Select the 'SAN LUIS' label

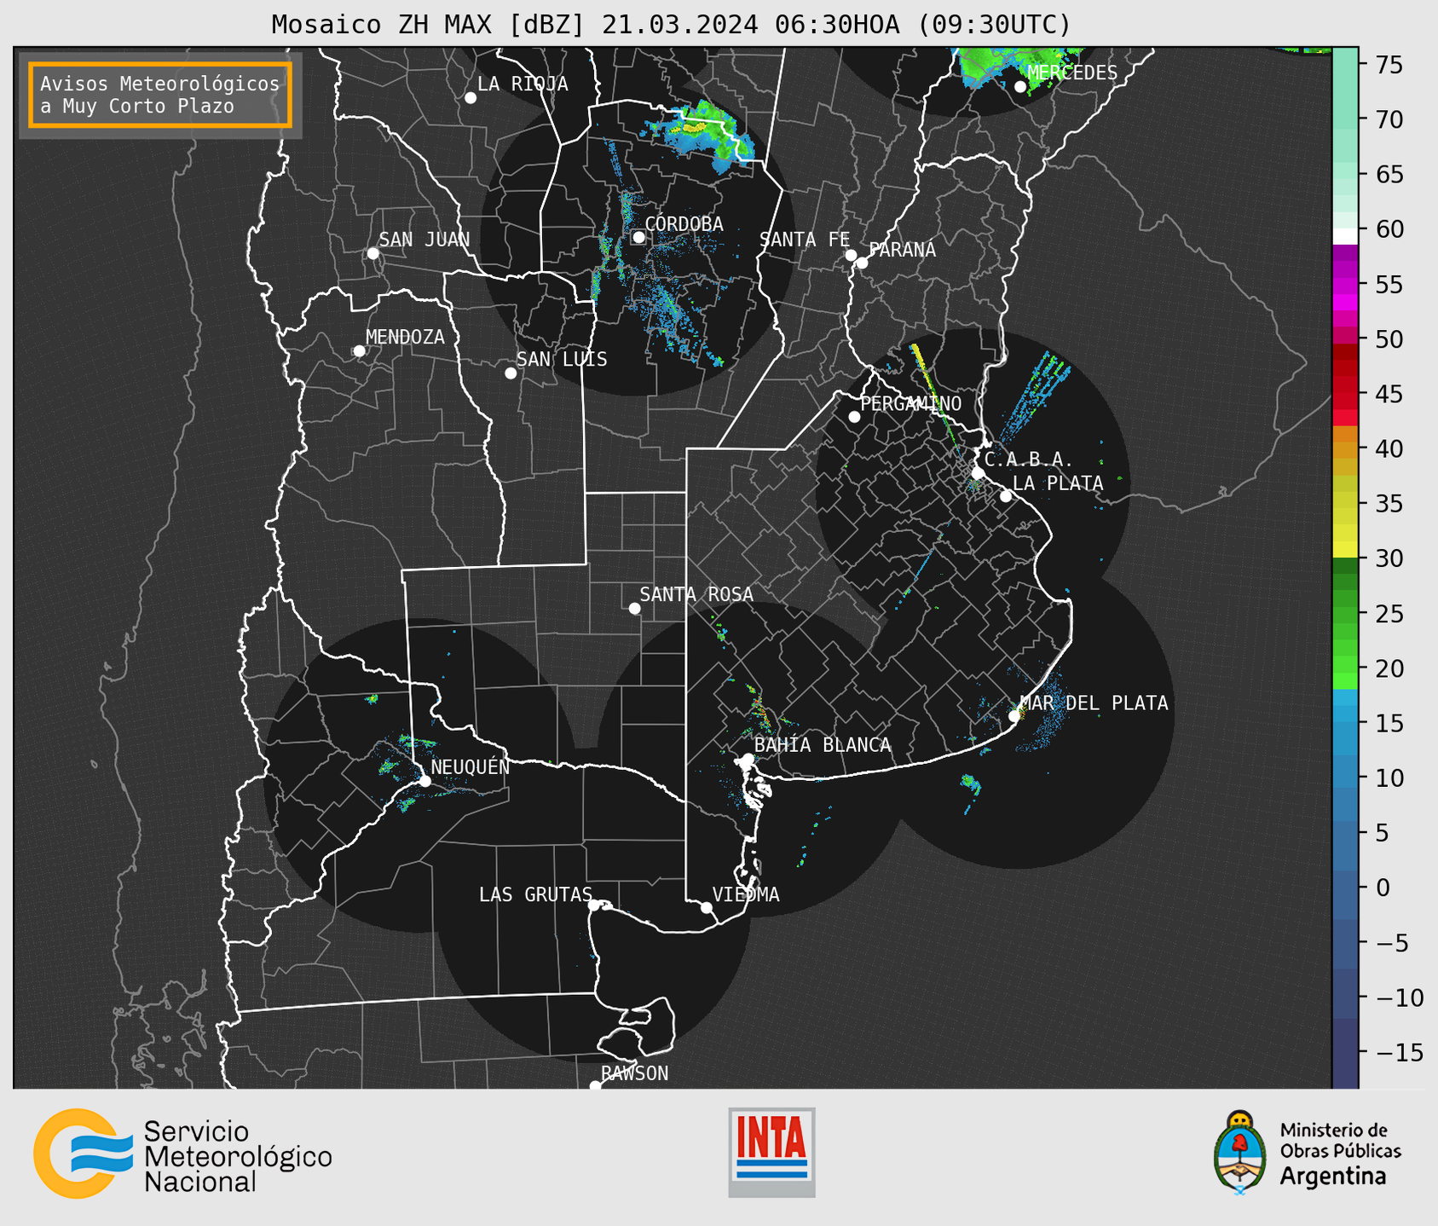pos(563,360)
